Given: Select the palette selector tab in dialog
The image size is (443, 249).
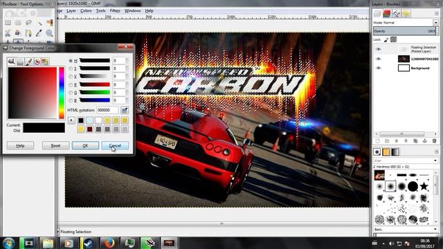Looking at the screenshot, I should (45, 62).
